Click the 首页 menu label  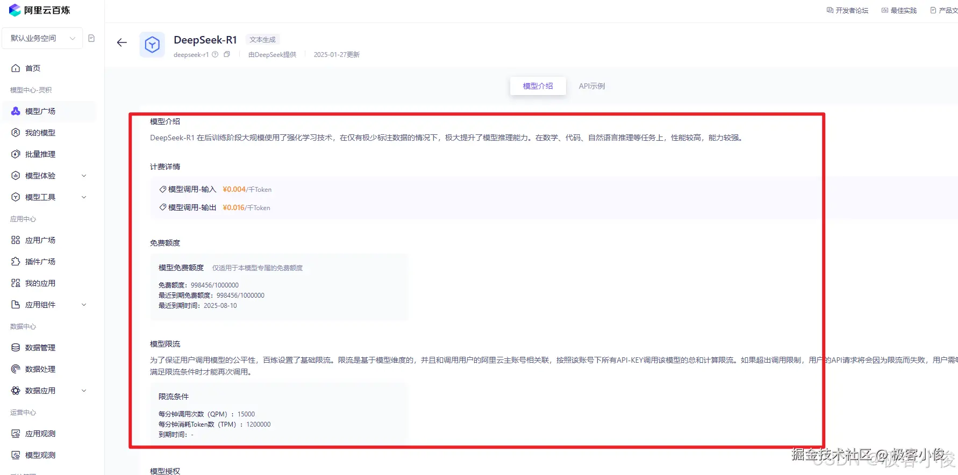pyautogui.click(x=33, y=68)
